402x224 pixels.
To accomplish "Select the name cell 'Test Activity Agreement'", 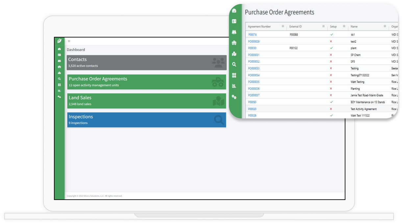I will [x=364, y=109].
